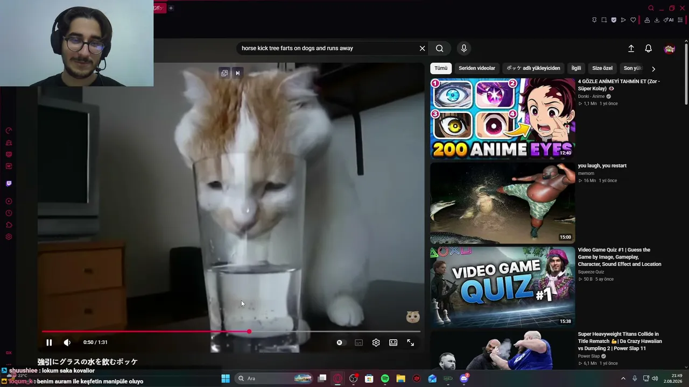Open YouTube notifications bell
The image size is (689, 387).
point(649,48)
